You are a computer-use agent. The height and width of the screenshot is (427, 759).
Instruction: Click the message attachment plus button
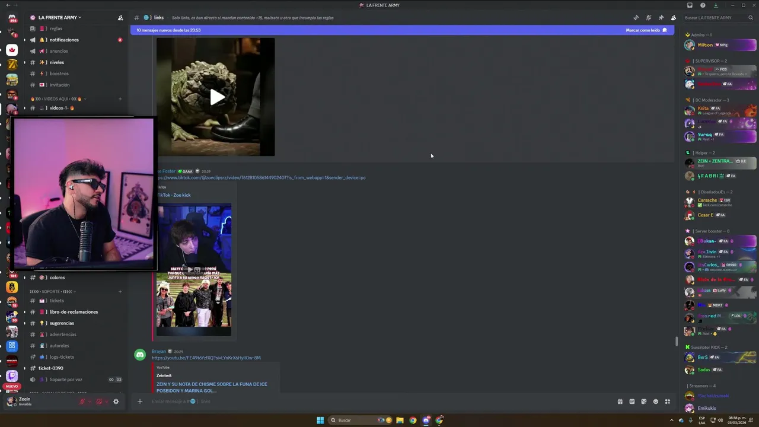140,401
